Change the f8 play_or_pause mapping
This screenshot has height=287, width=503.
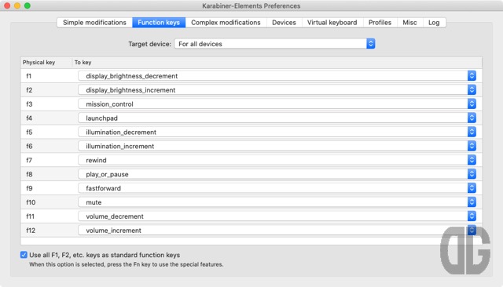[x=277, y=174]
